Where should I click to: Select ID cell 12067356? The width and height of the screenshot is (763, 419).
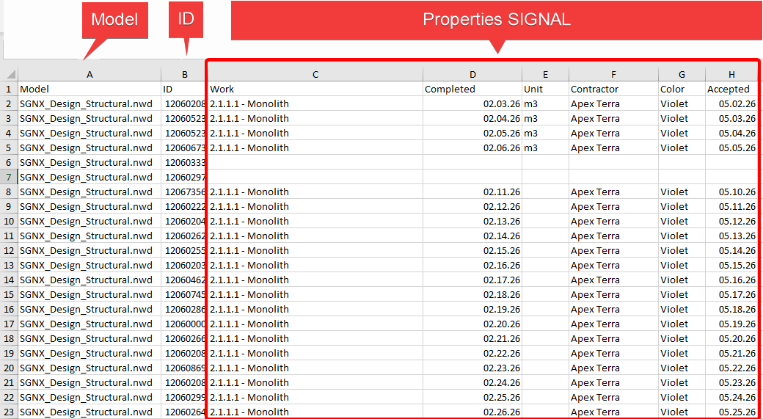184,192
